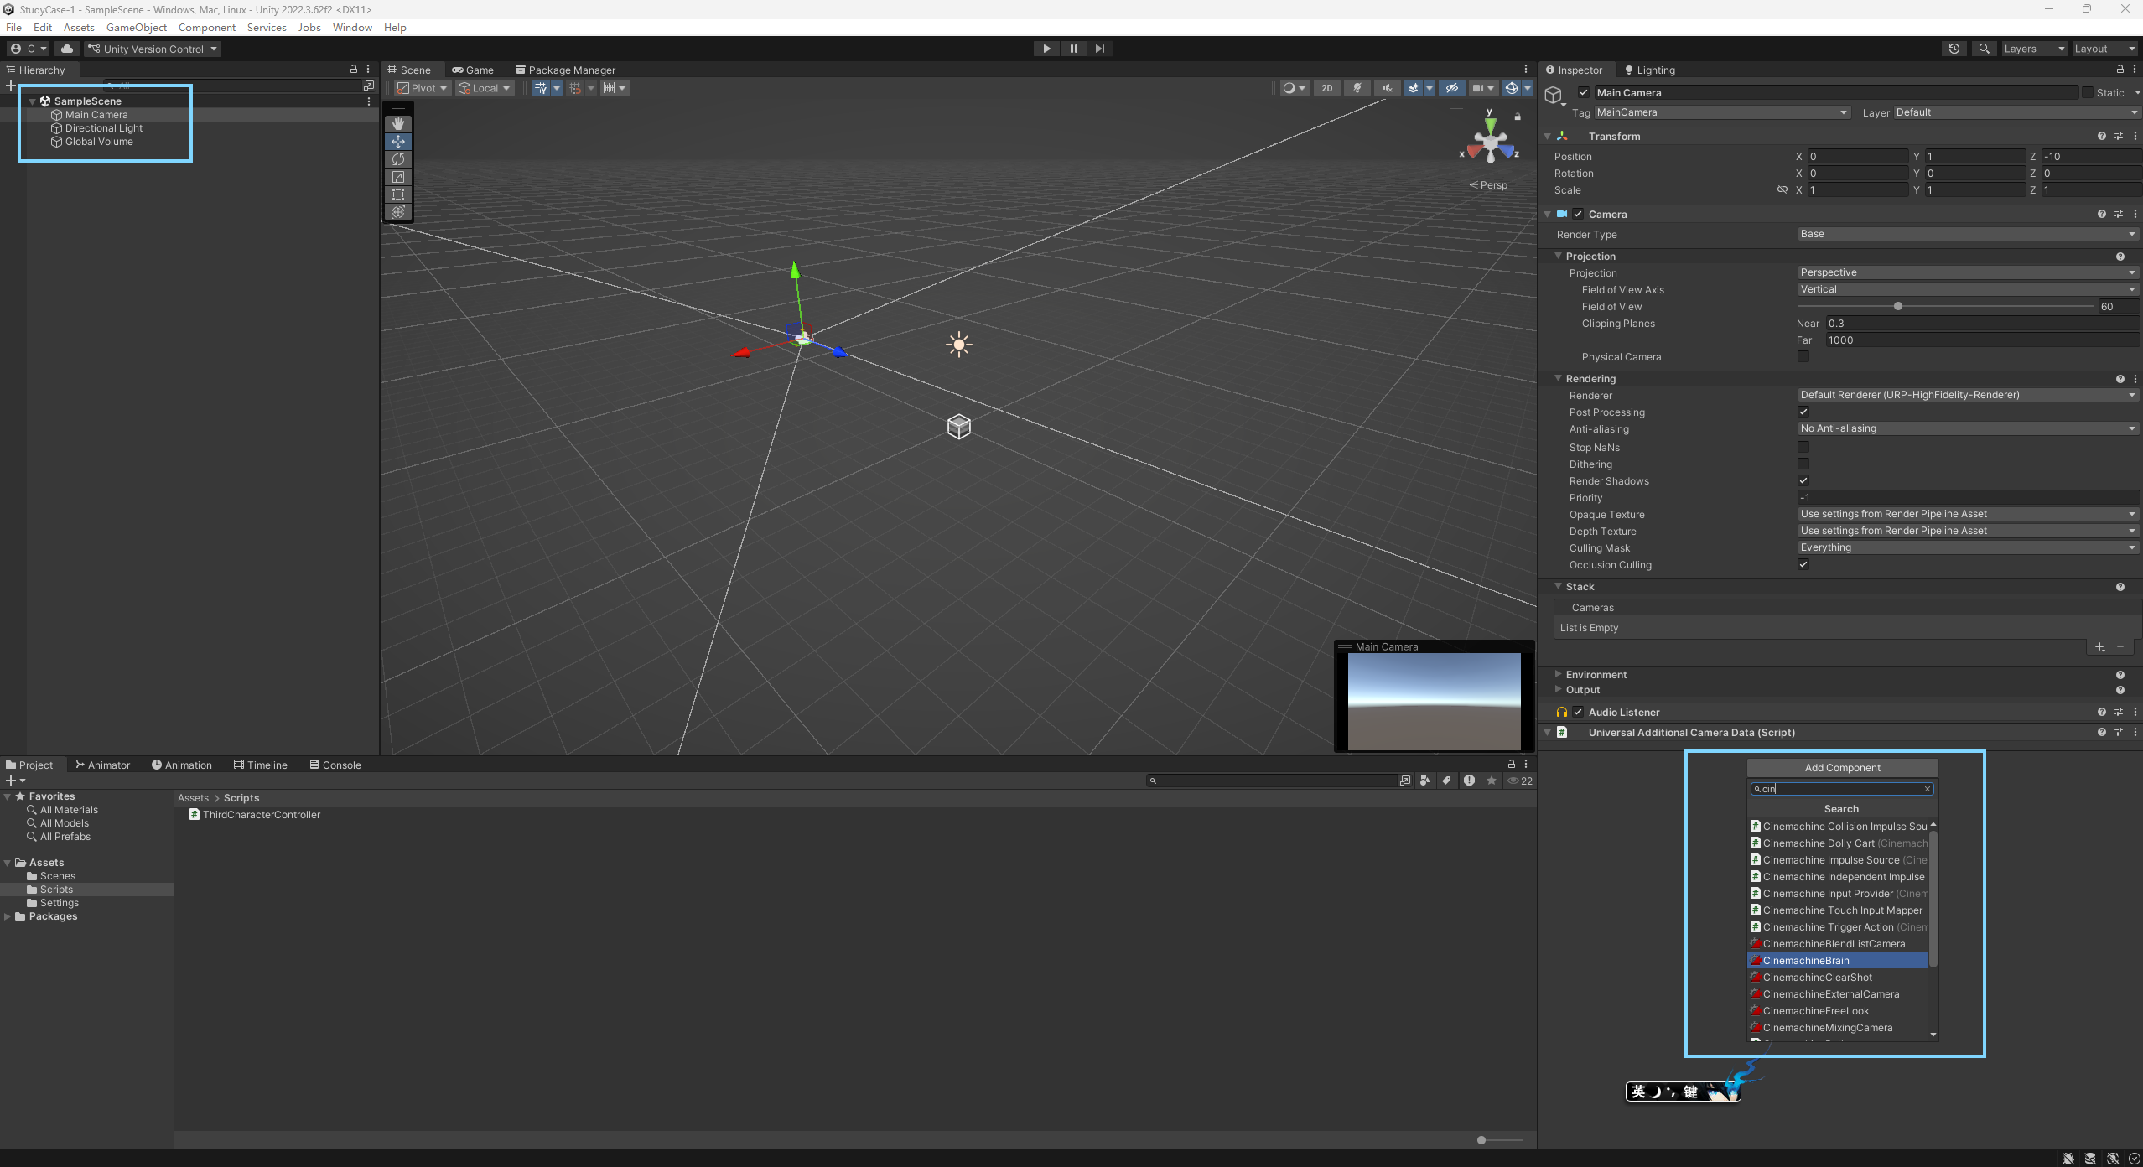Toggle 2D scene view mode
The width and height of the screenshot is (2143, 1167).
pos(1326,88)
